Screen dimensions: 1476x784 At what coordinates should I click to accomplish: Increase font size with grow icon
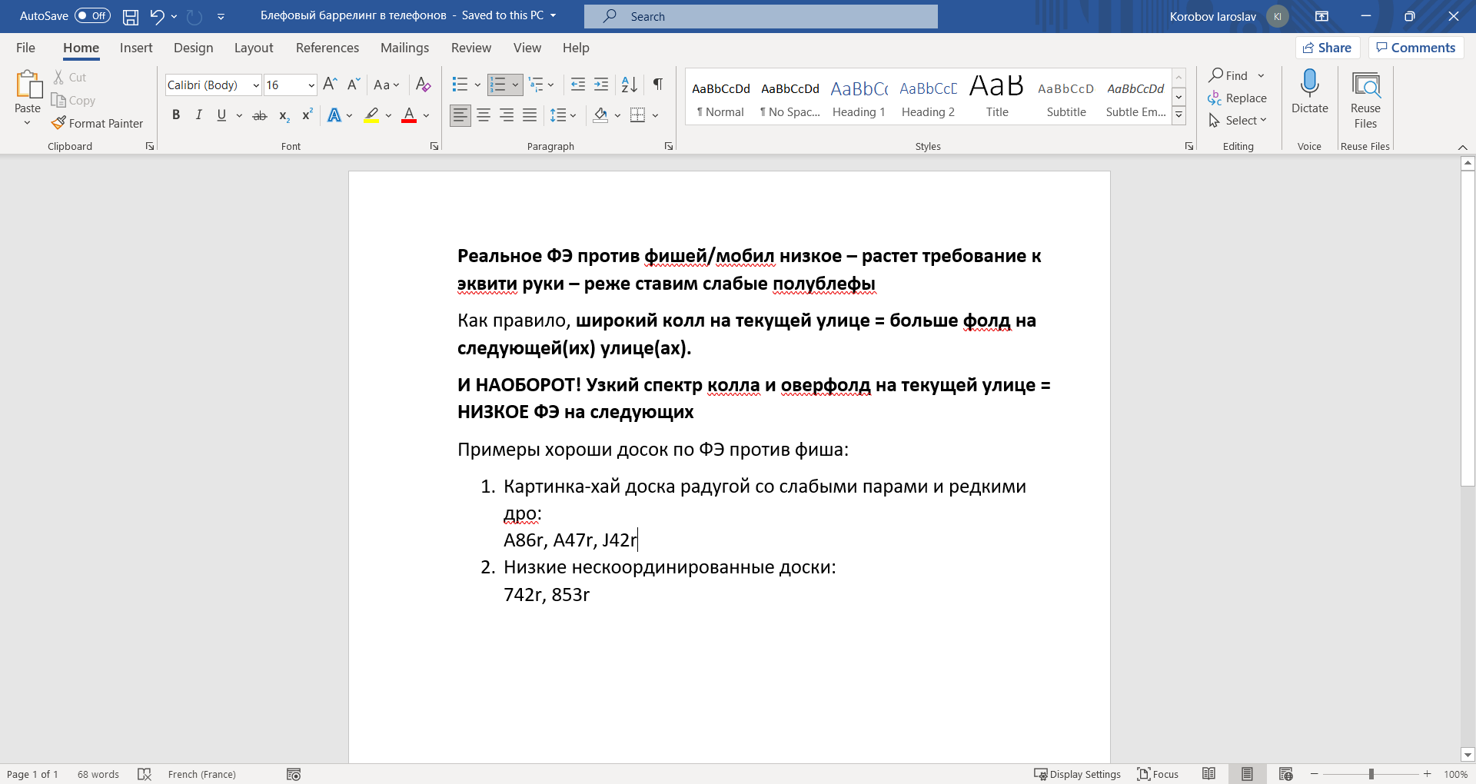330,85
